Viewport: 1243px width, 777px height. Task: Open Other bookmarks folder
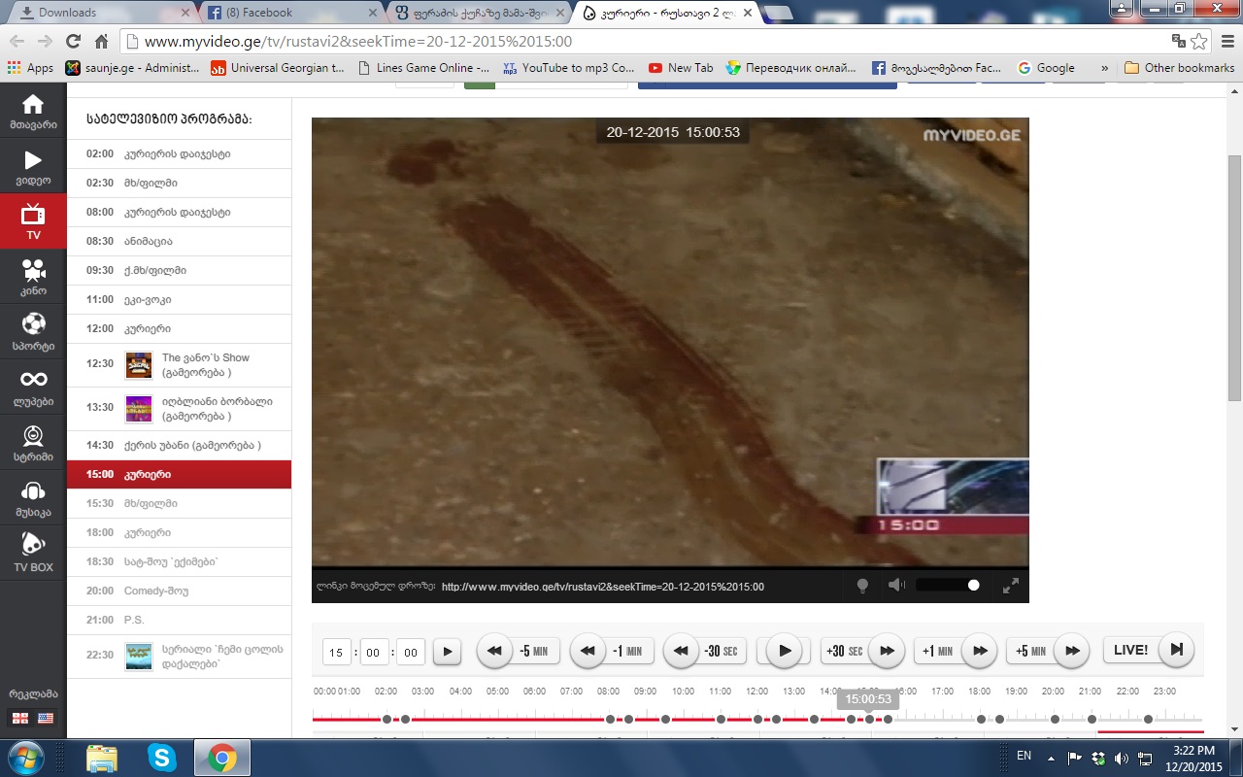pos(1179,68)
